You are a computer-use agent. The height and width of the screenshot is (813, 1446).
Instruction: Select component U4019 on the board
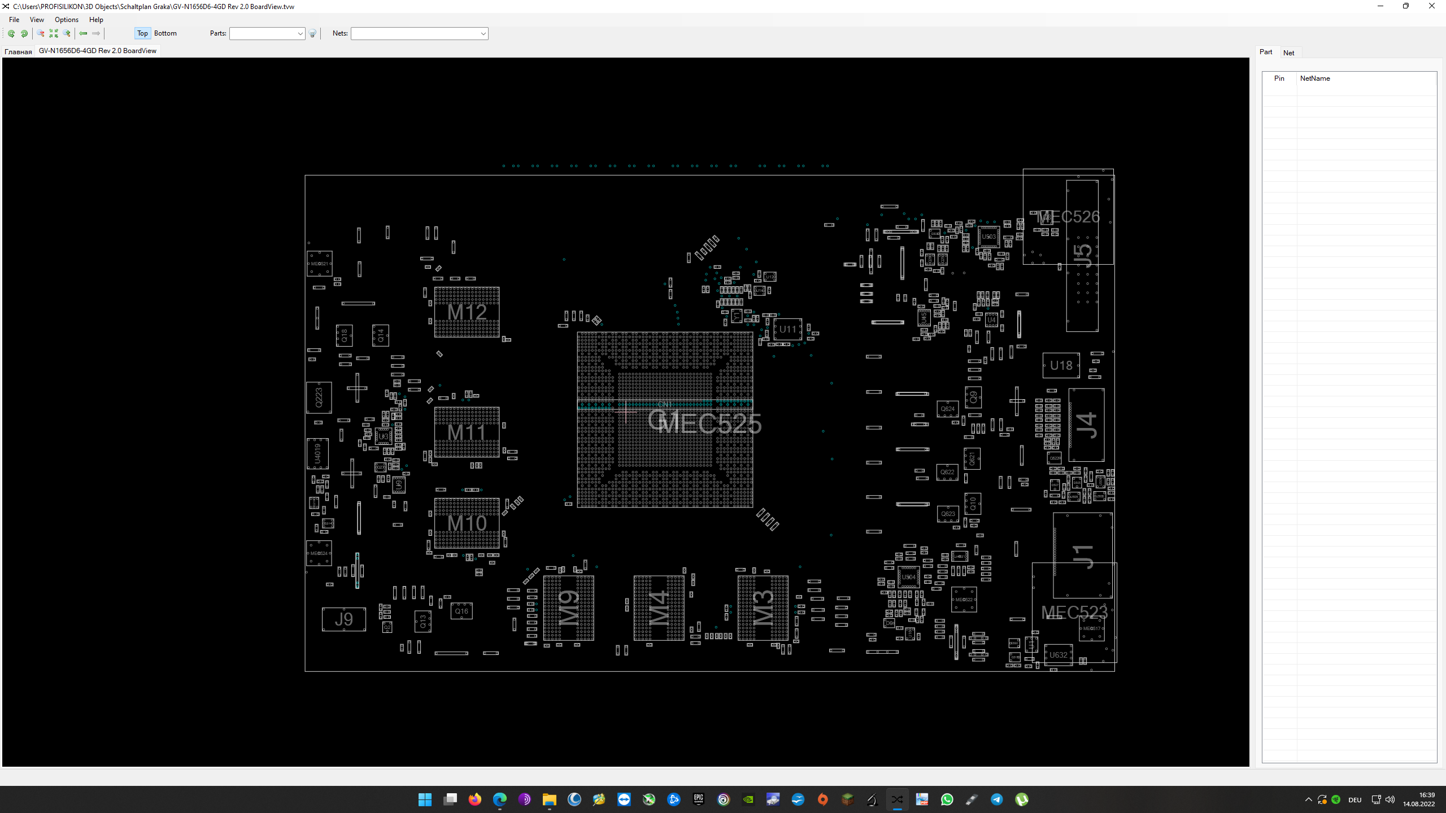tap(317, 454)
